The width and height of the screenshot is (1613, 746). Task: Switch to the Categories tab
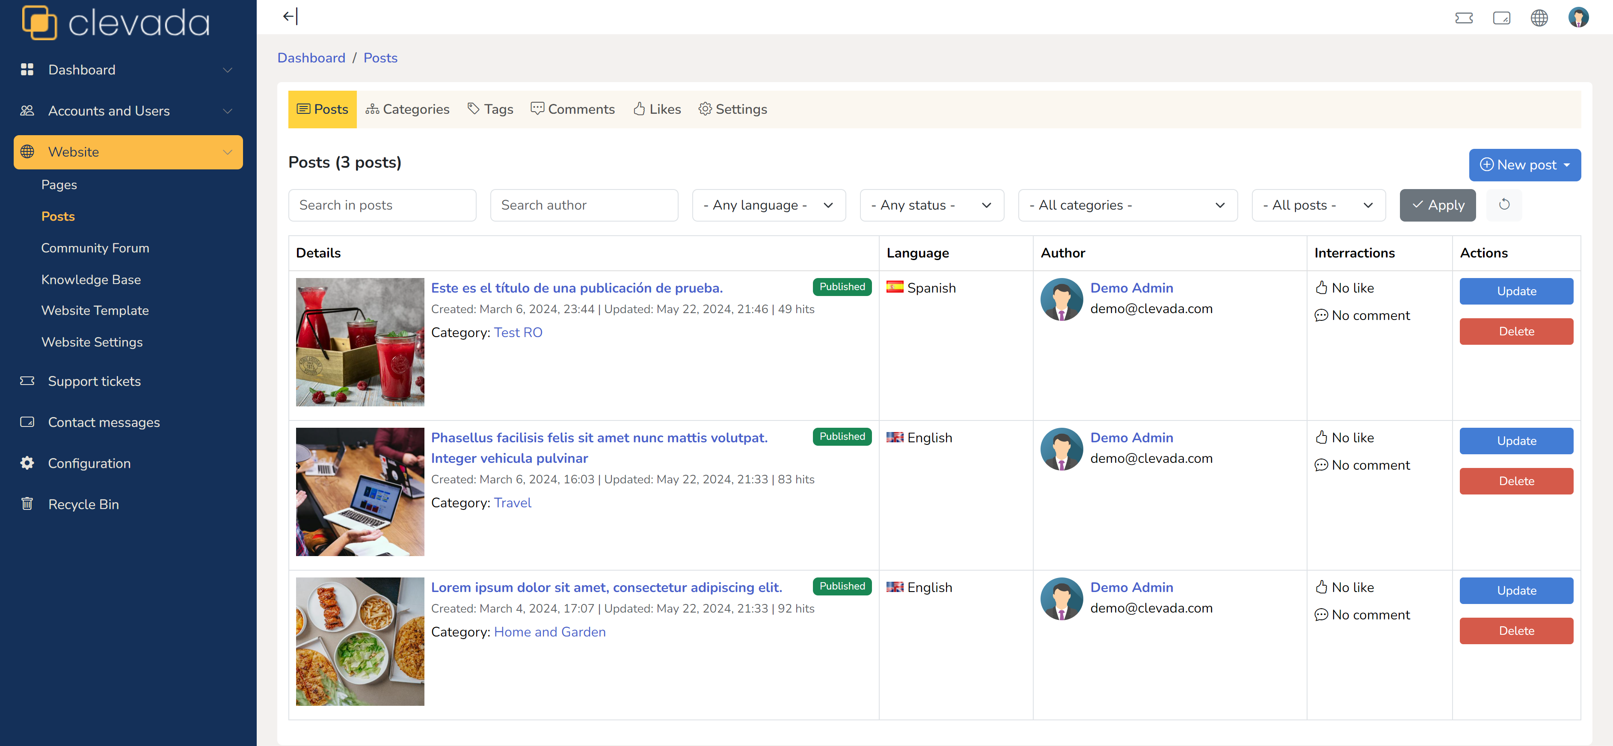point(408,109)
